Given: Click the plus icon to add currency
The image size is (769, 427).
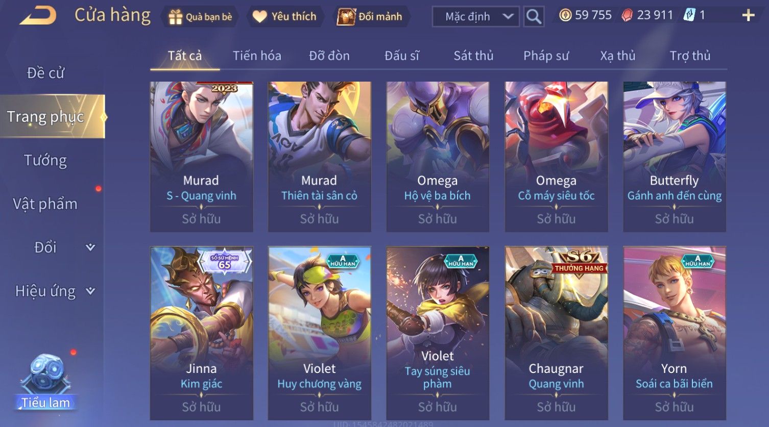Looking at the screenshot, I should 748,15.
